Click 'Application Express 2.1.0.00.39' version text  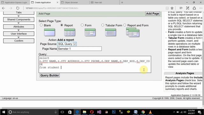click(186, 95)
